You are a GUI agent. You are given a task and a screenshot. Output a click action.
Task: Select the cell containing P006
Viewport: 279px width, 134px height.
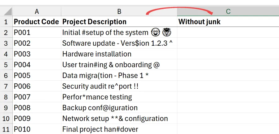click(37, 86)
